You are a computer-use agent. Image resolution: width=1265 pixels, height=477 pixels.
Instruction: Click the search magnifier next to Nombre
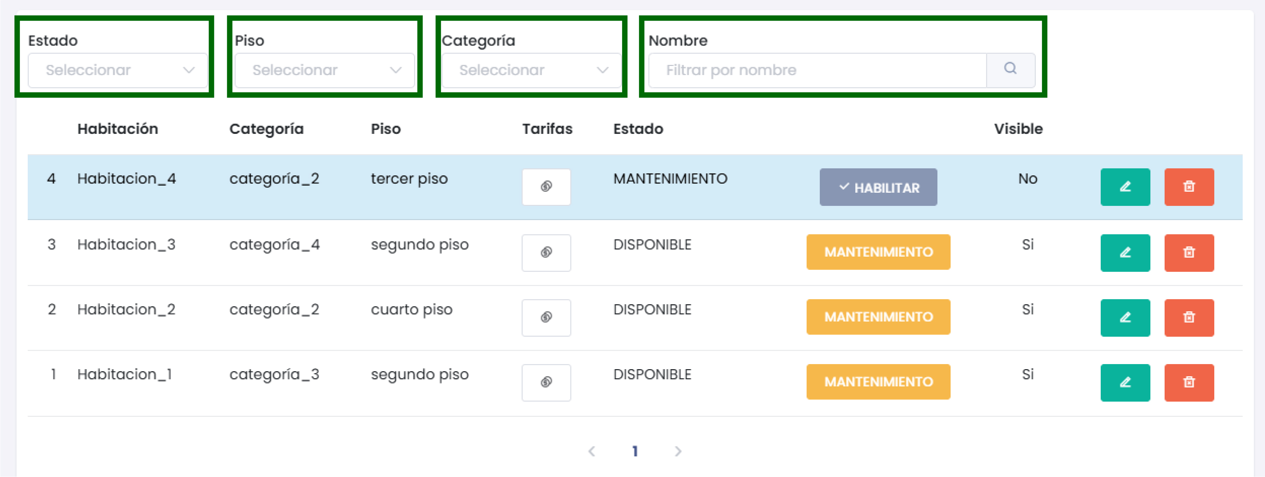tap(1010, 69)
